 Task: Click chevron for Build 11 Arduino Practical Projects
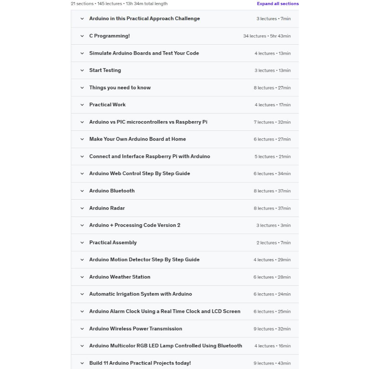(x=82, y=363)
